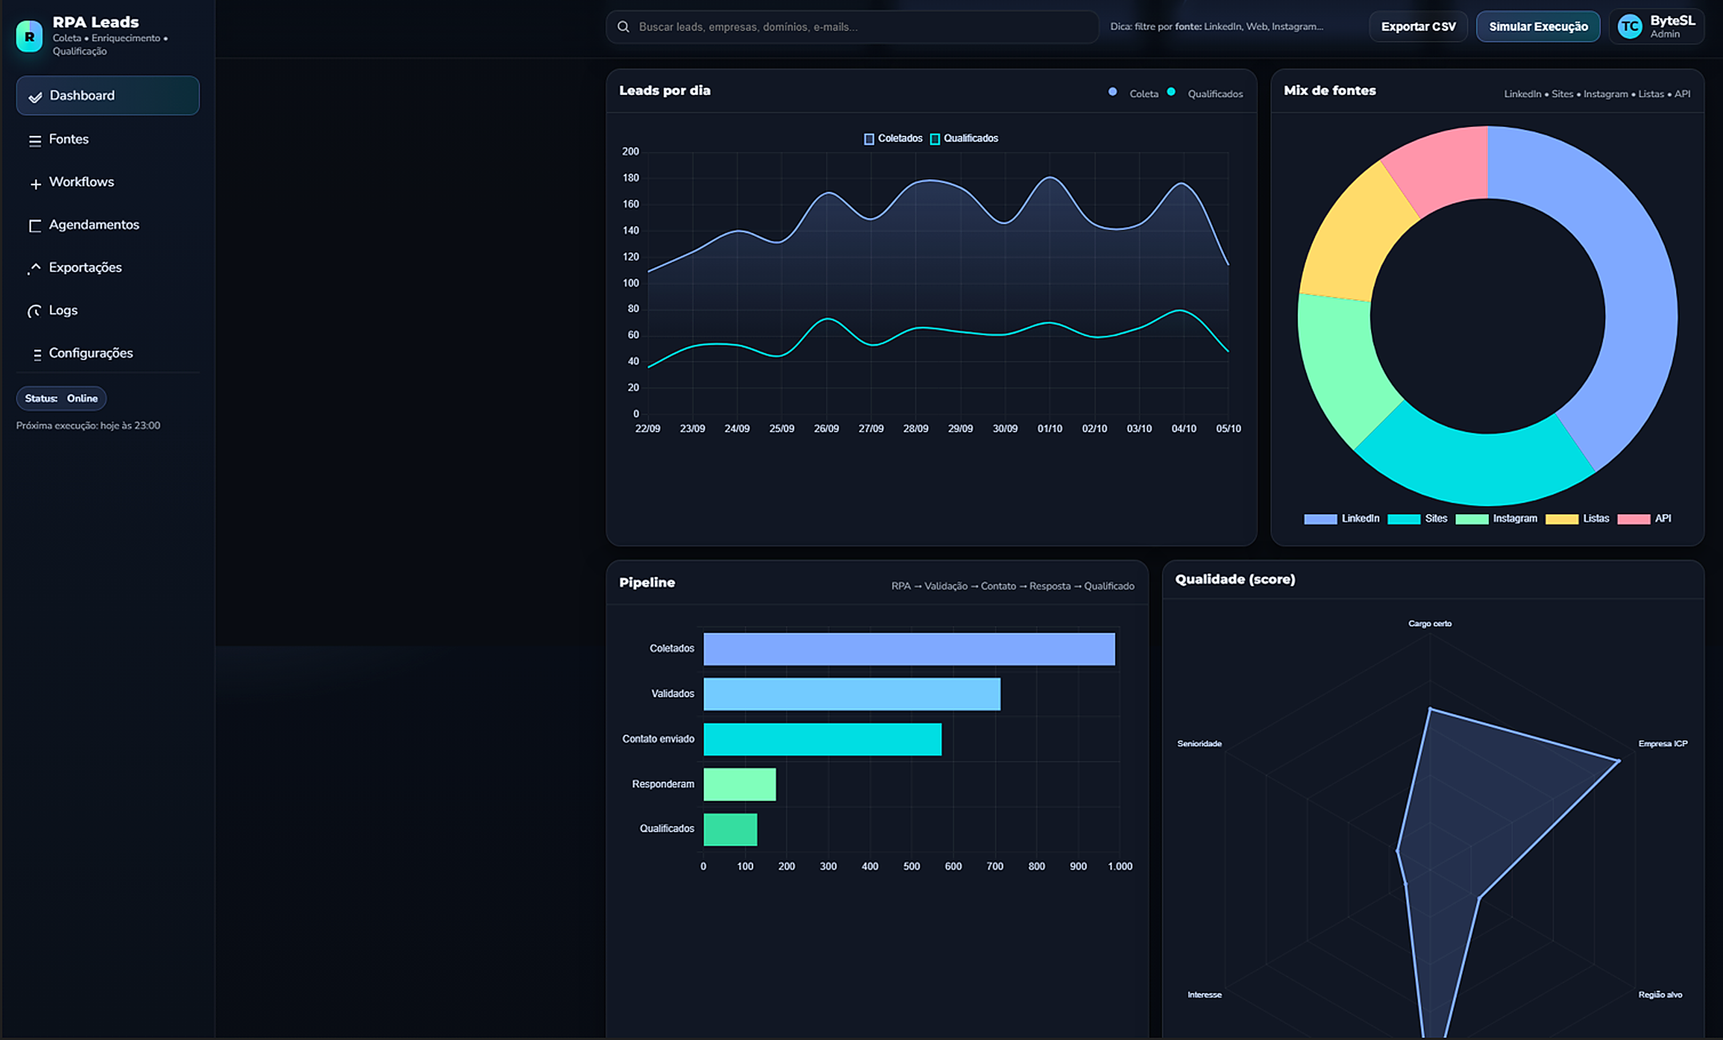This screenshot has width=1723, height=1040.
Task: Click the Configurações icon in sidebar
Action: pos(37,355)
